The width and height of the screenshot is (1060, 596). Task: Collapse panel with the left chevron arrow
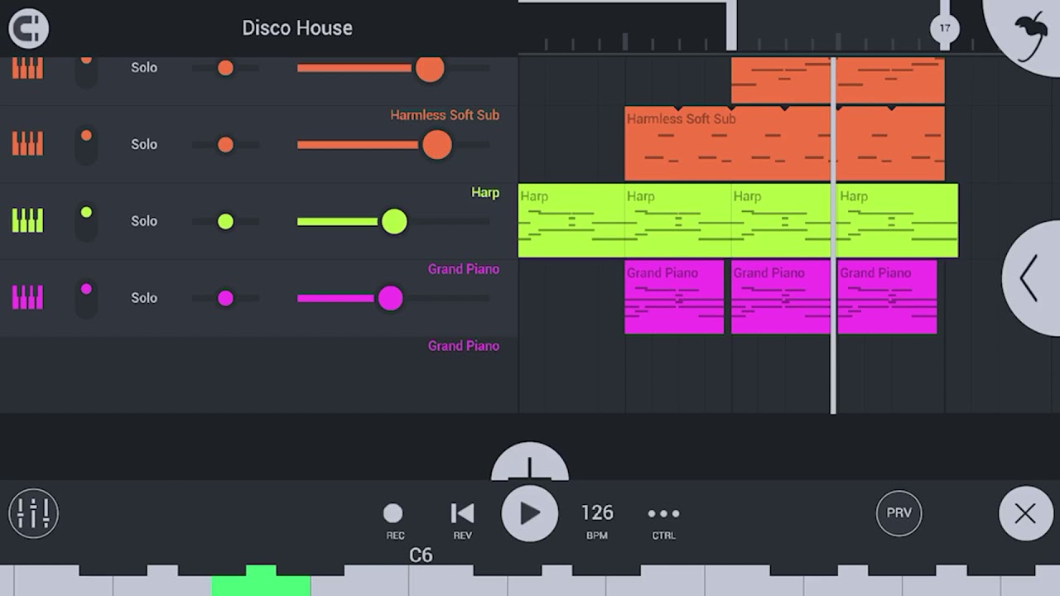[1031, 278]
